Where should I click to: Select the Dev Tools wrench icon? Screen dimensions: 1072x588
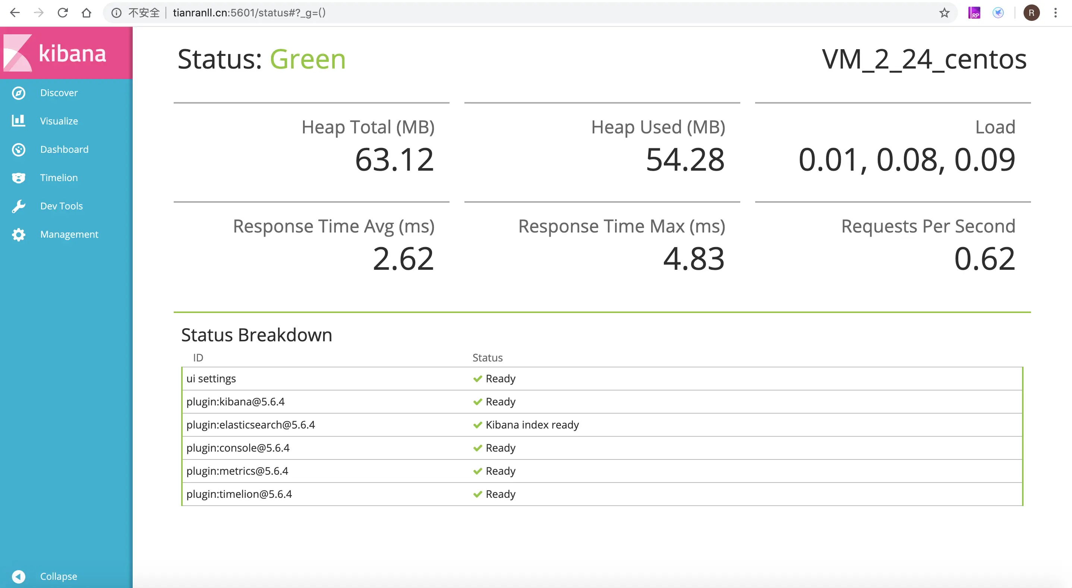(x=18, y=206)
